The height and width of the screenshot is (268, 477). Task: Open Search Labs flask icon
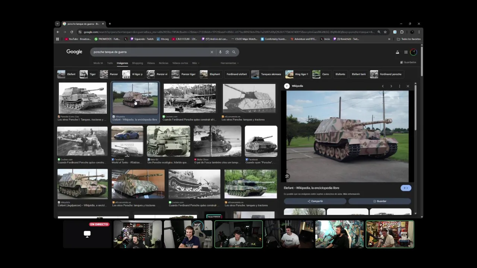(x=397, y=52)
